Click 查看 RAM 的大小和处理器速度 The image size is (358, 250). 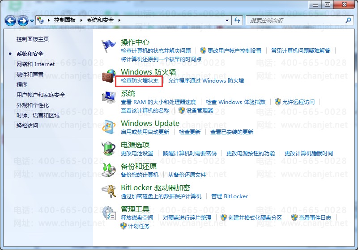158,102
